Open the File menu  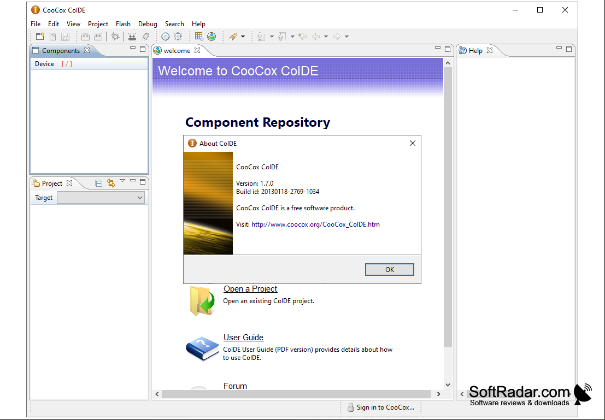[x=36, y=24]
